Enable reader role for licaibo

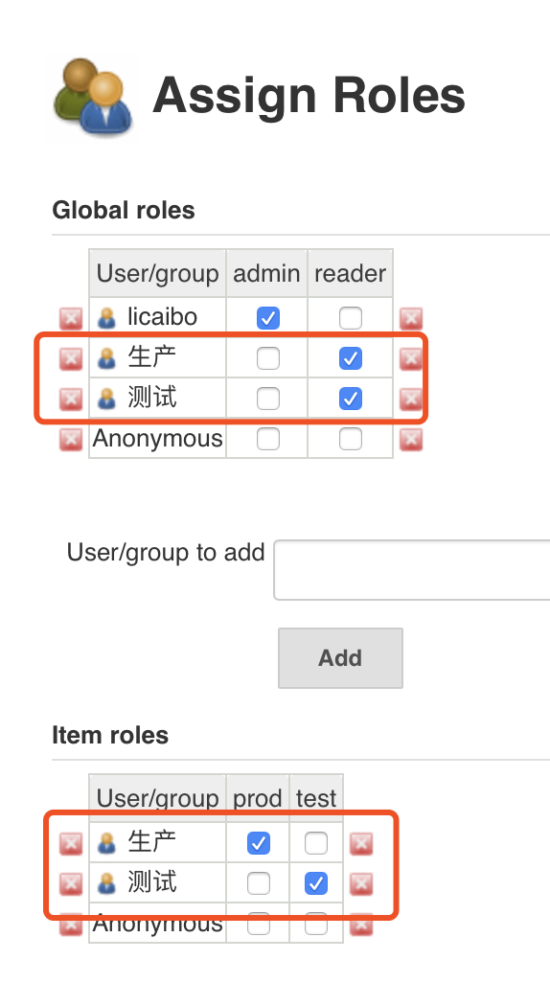click(x=351, y=318)
